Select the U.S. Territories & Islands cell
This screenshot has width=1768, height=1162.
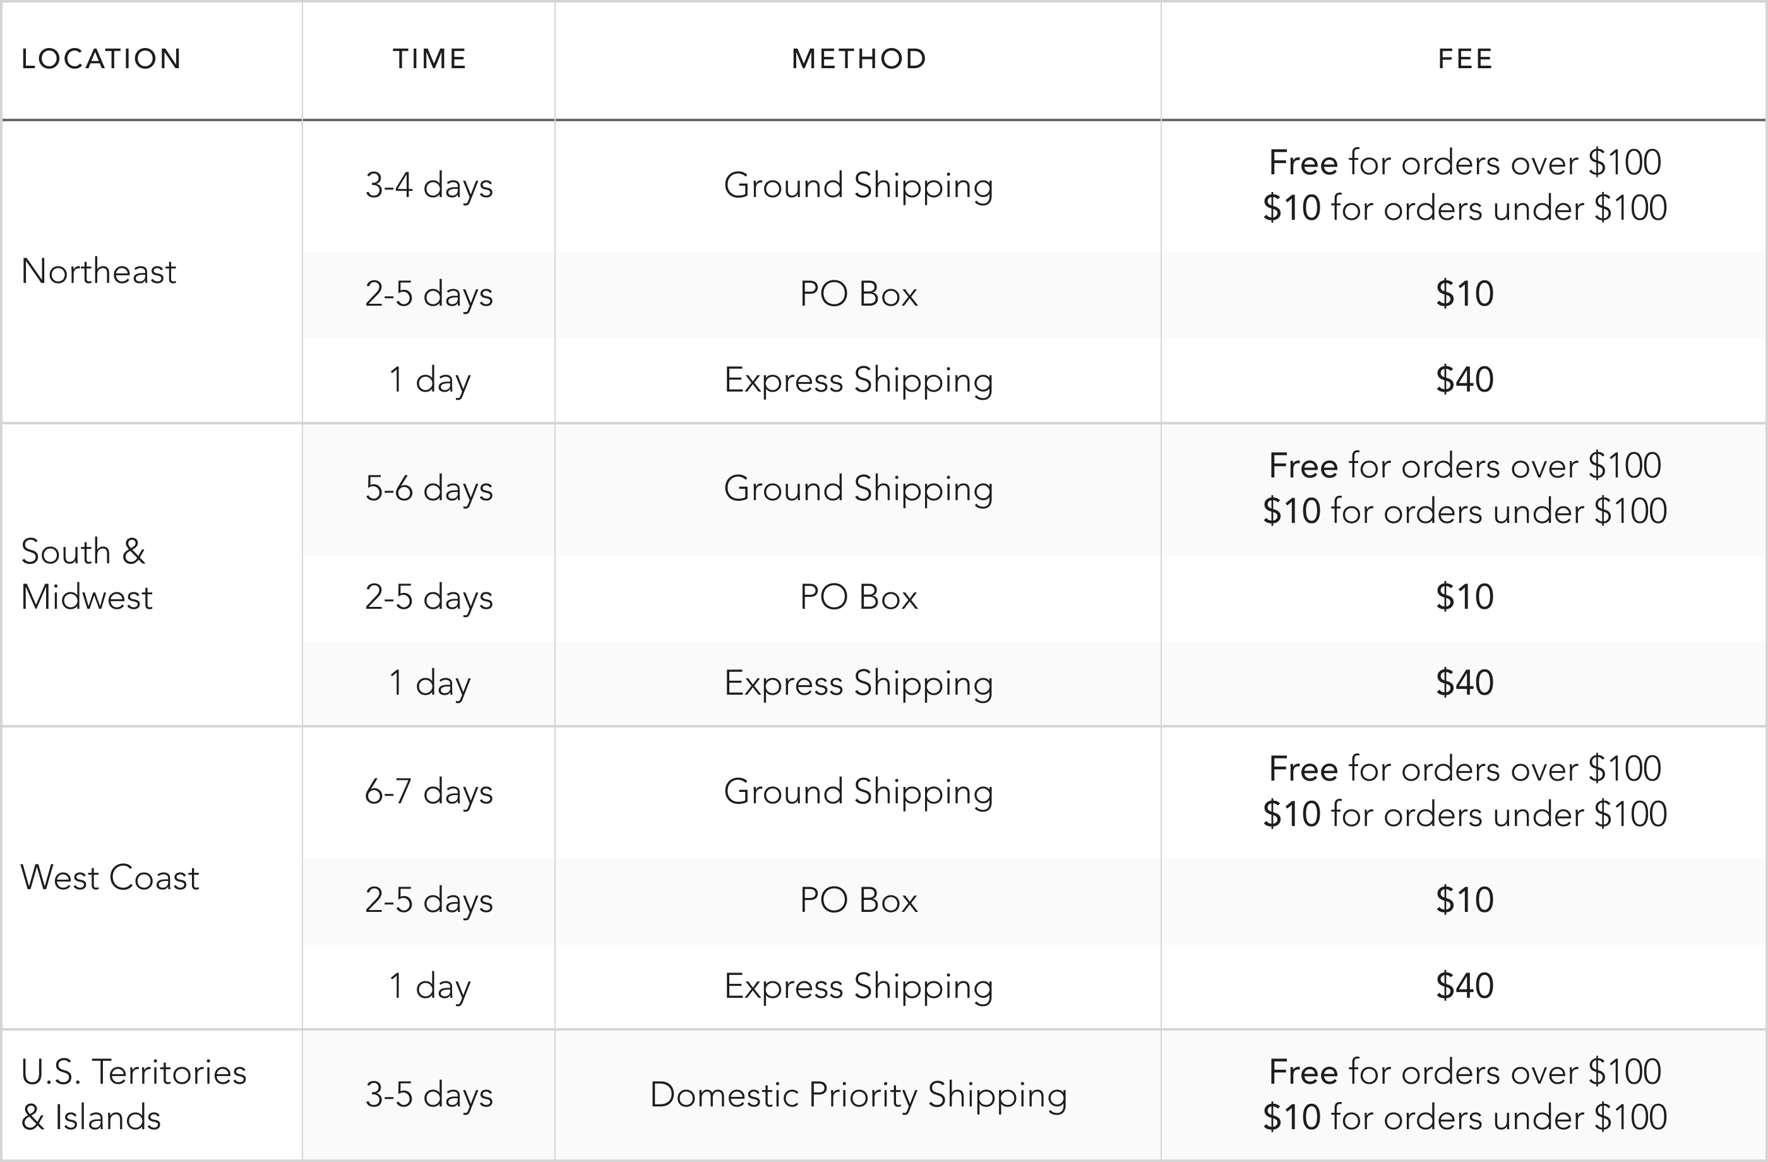[134, 1094]
